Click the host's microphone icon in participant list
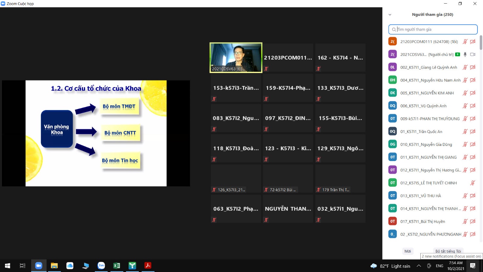The height and width of the screenshot is (272, 483). click(465, 55)
